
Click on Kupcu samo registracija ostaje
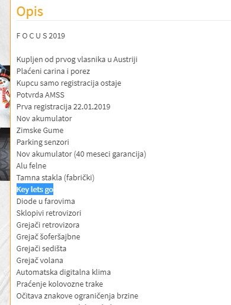69,83
